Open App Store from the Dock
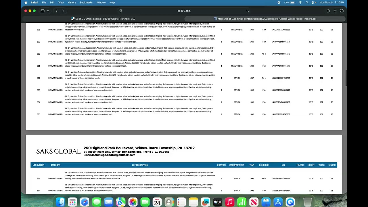This screenshot has width=368, height=207. click(x=278, y=202)
